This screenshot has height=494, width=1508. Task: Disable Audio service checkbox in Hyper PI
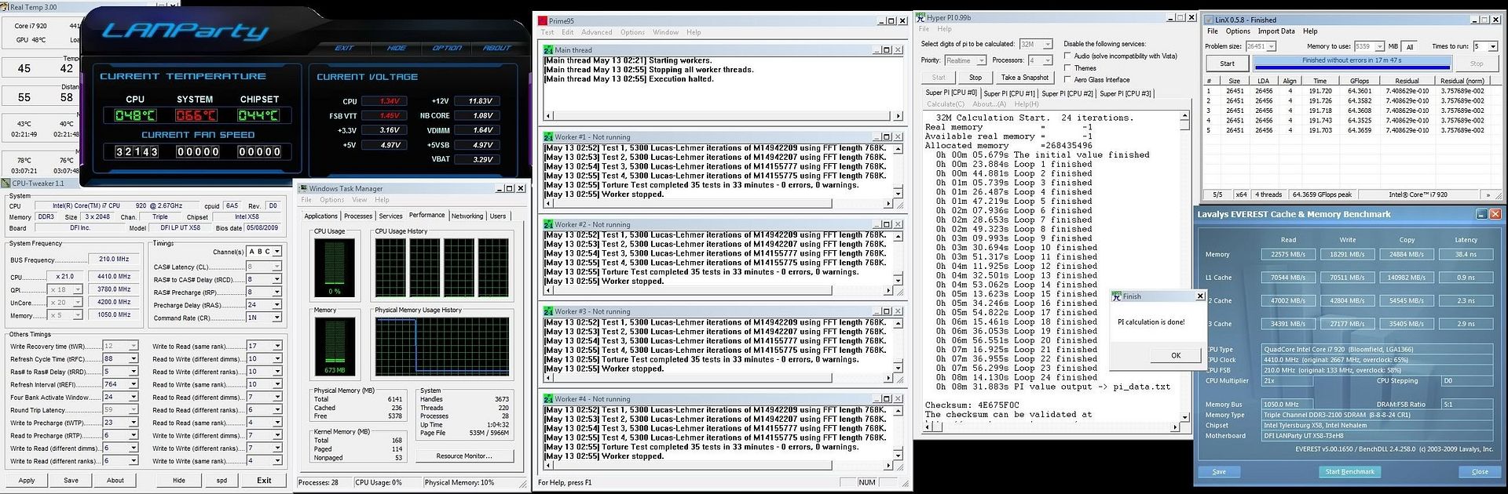pos(1067,56)
